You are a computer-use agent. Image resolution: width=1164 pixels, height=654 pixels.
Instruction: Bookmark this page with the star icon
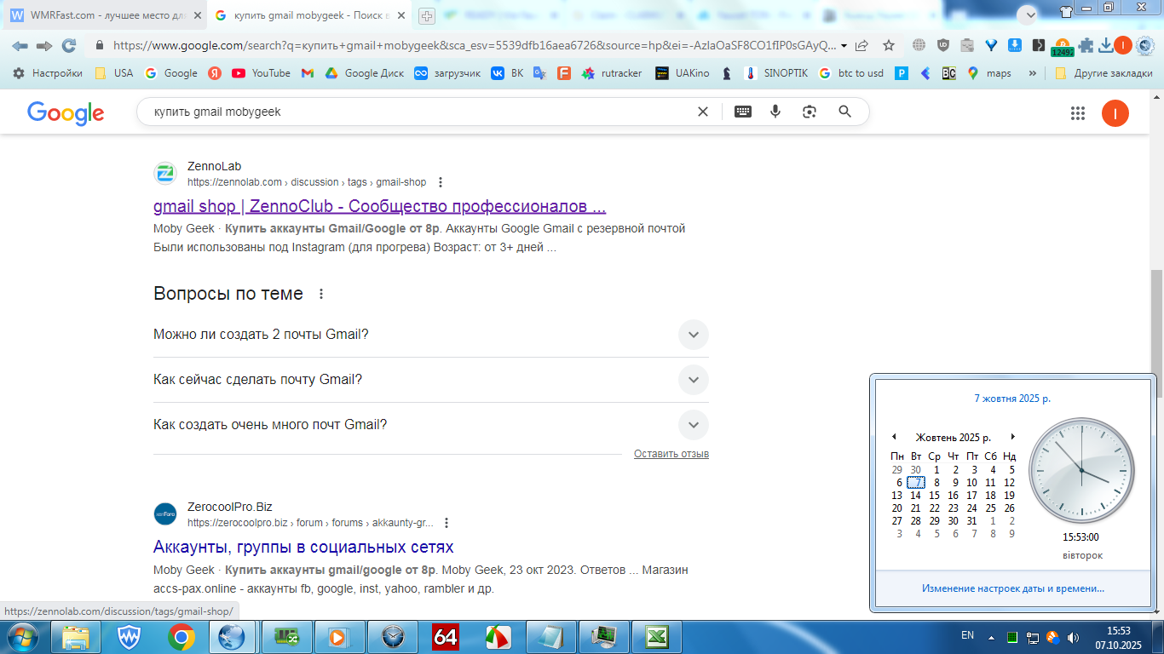pos(889,46)
